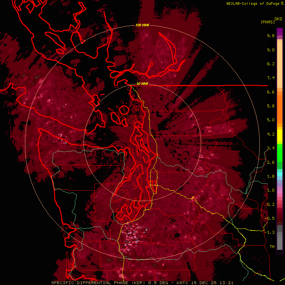Screen dimensions: 285x285
Task: Click the 4.2 value on the legend
Action: pos(271,134)
